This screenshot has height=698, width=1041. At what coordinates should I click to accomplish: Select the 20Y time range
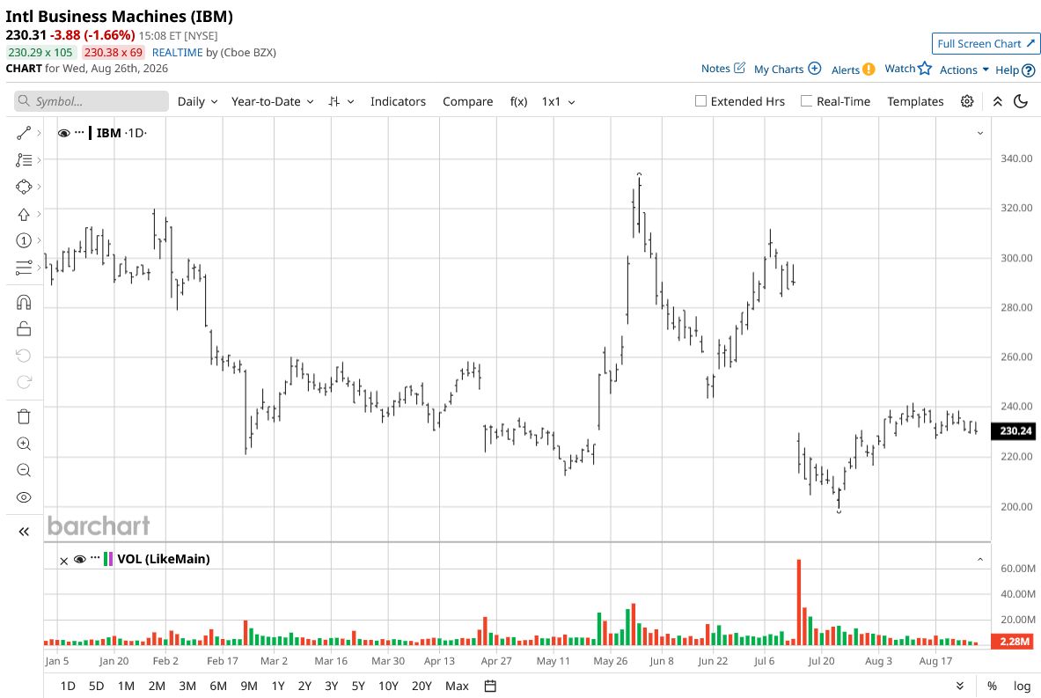tap(422, 686)
